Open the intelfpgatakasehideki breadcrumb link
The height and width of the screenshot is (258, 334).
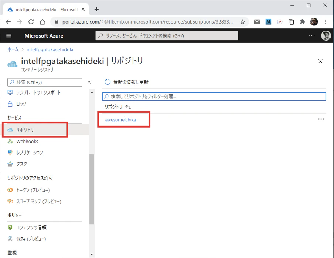(x=50, y=49)
